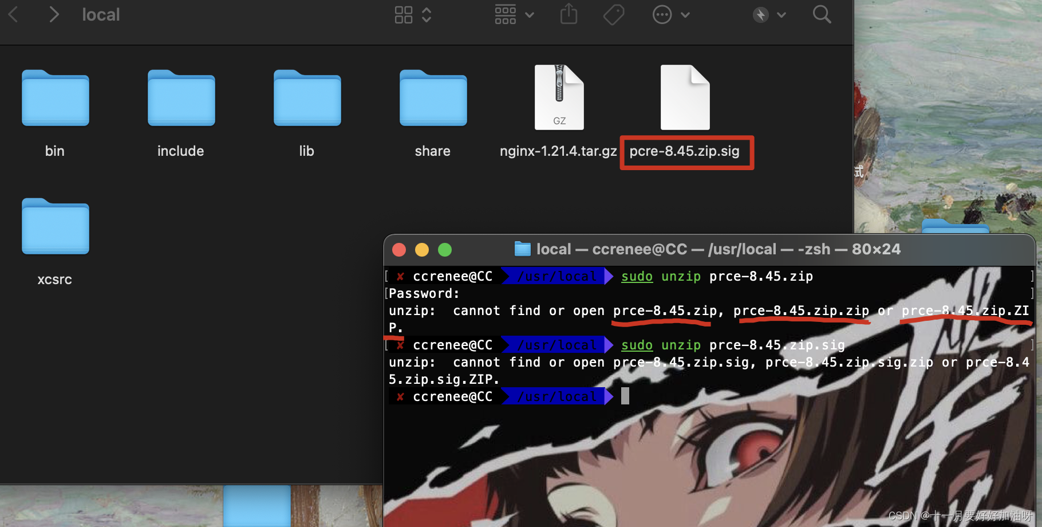1042x527 pixels.
Task: Select the nginx-1.21.4.tar.gz archive icon
Action: (559, 97)
